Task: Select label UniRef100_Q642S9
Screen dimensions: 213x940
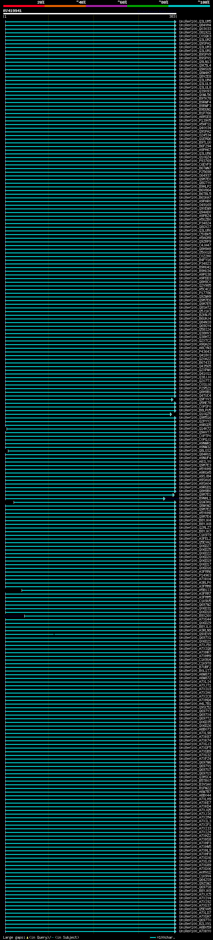Action: [195, 880]
